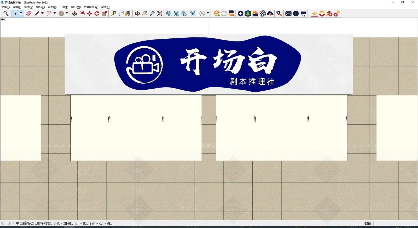Screen dimensions: 418x228
Task: Expand the Arc tool dropdown arrow
Action: tap(55, 13)
